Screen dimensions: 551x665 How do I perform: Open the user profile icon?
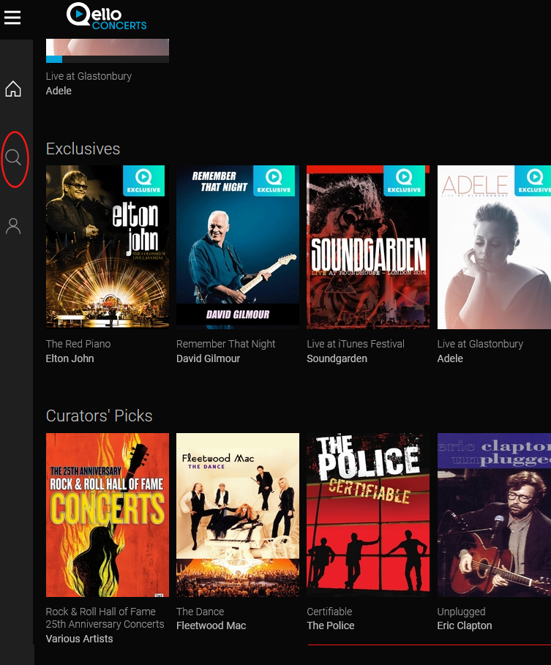click(x=13, y=226)
